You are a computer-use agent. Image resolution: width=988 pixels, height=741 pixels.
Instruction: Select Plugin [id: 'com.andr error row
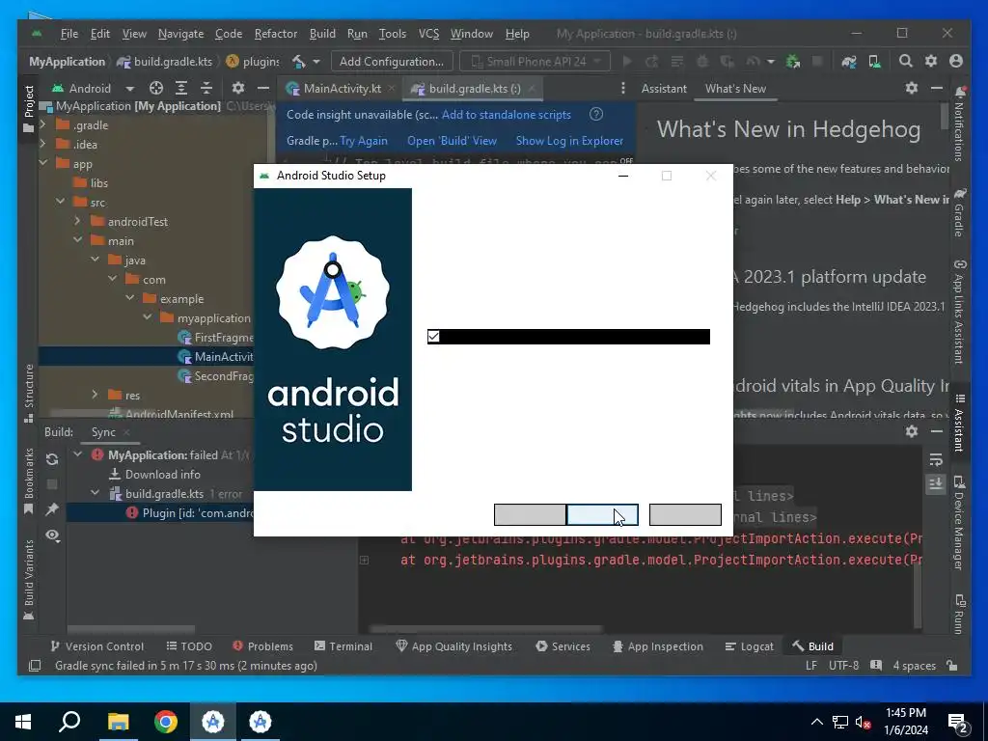(159, 513)
